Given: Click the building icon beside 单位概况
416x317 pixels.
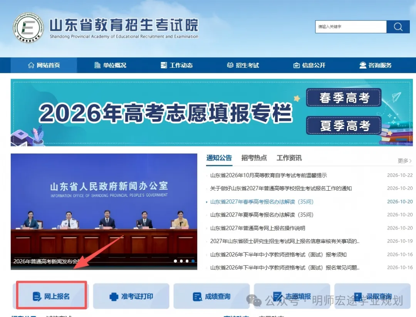Looking at the screenshot, I should pyautogui.click(x=97, y=65).
